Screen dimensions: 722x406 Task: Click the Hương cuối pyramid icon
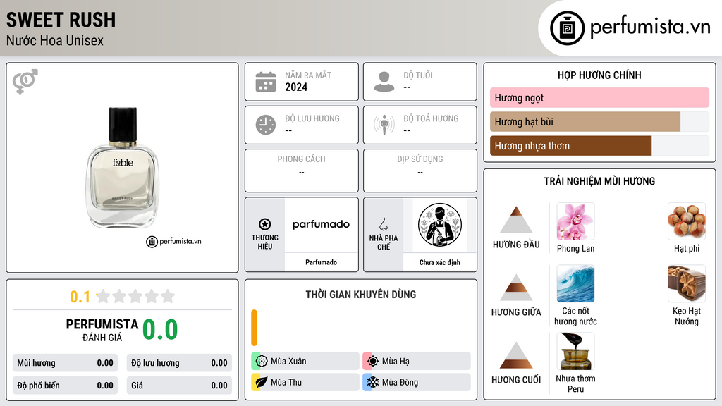(x=516, y=355)
